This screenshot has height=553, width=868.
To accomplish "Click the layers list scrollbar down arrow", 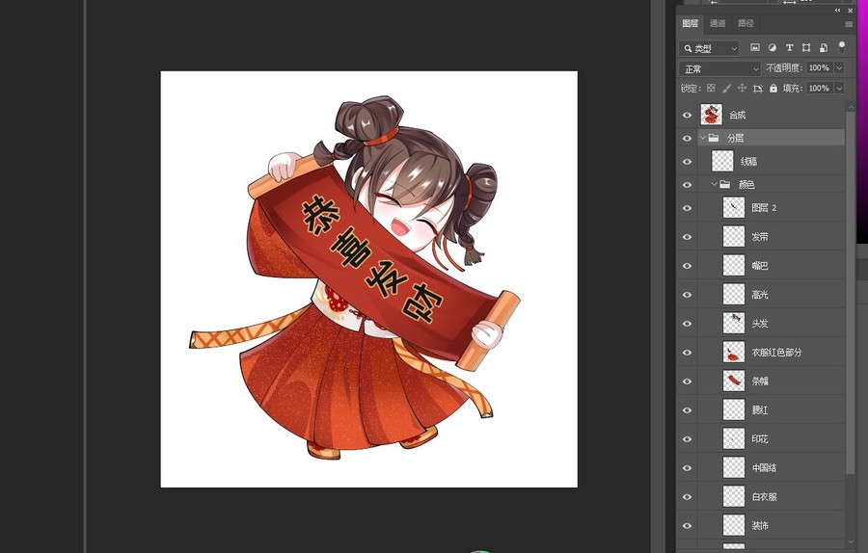I will (x=851, y=542).
